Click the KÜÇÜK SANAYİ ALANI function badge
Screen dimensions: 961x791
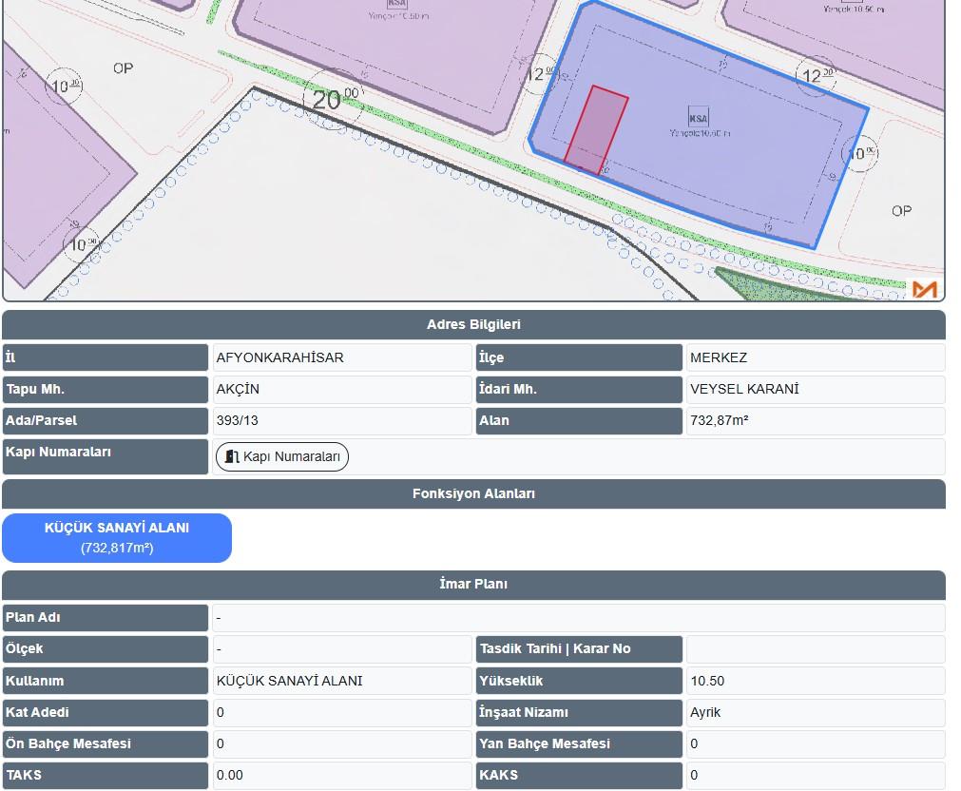click(x=117, y=538)
